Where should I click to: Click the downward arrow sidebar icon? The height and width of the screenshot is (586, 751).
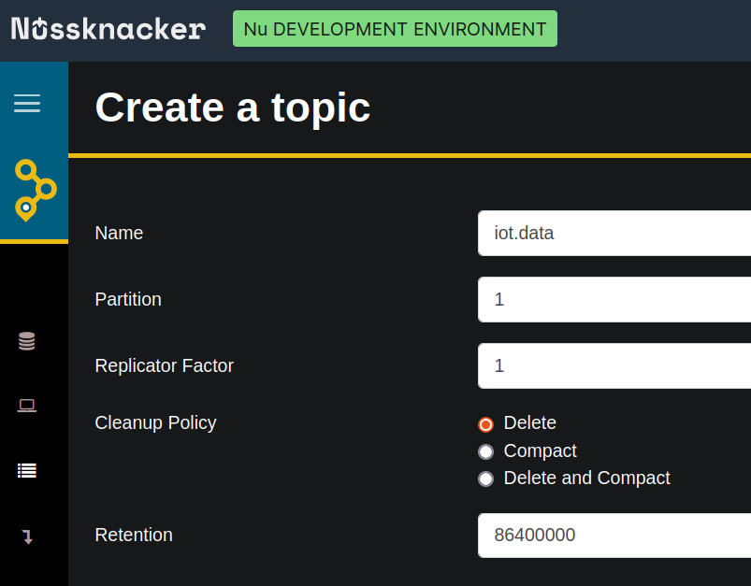coord(27,536)
